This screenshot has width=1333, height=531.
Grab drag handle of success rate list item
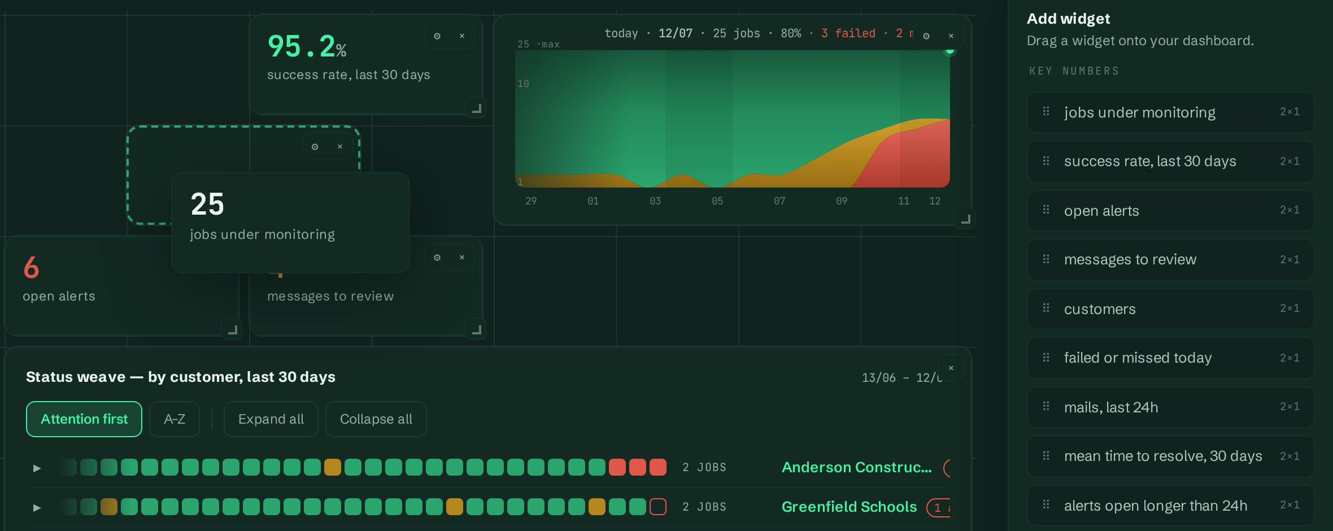pyautogui.click(x=1046, y=161)
